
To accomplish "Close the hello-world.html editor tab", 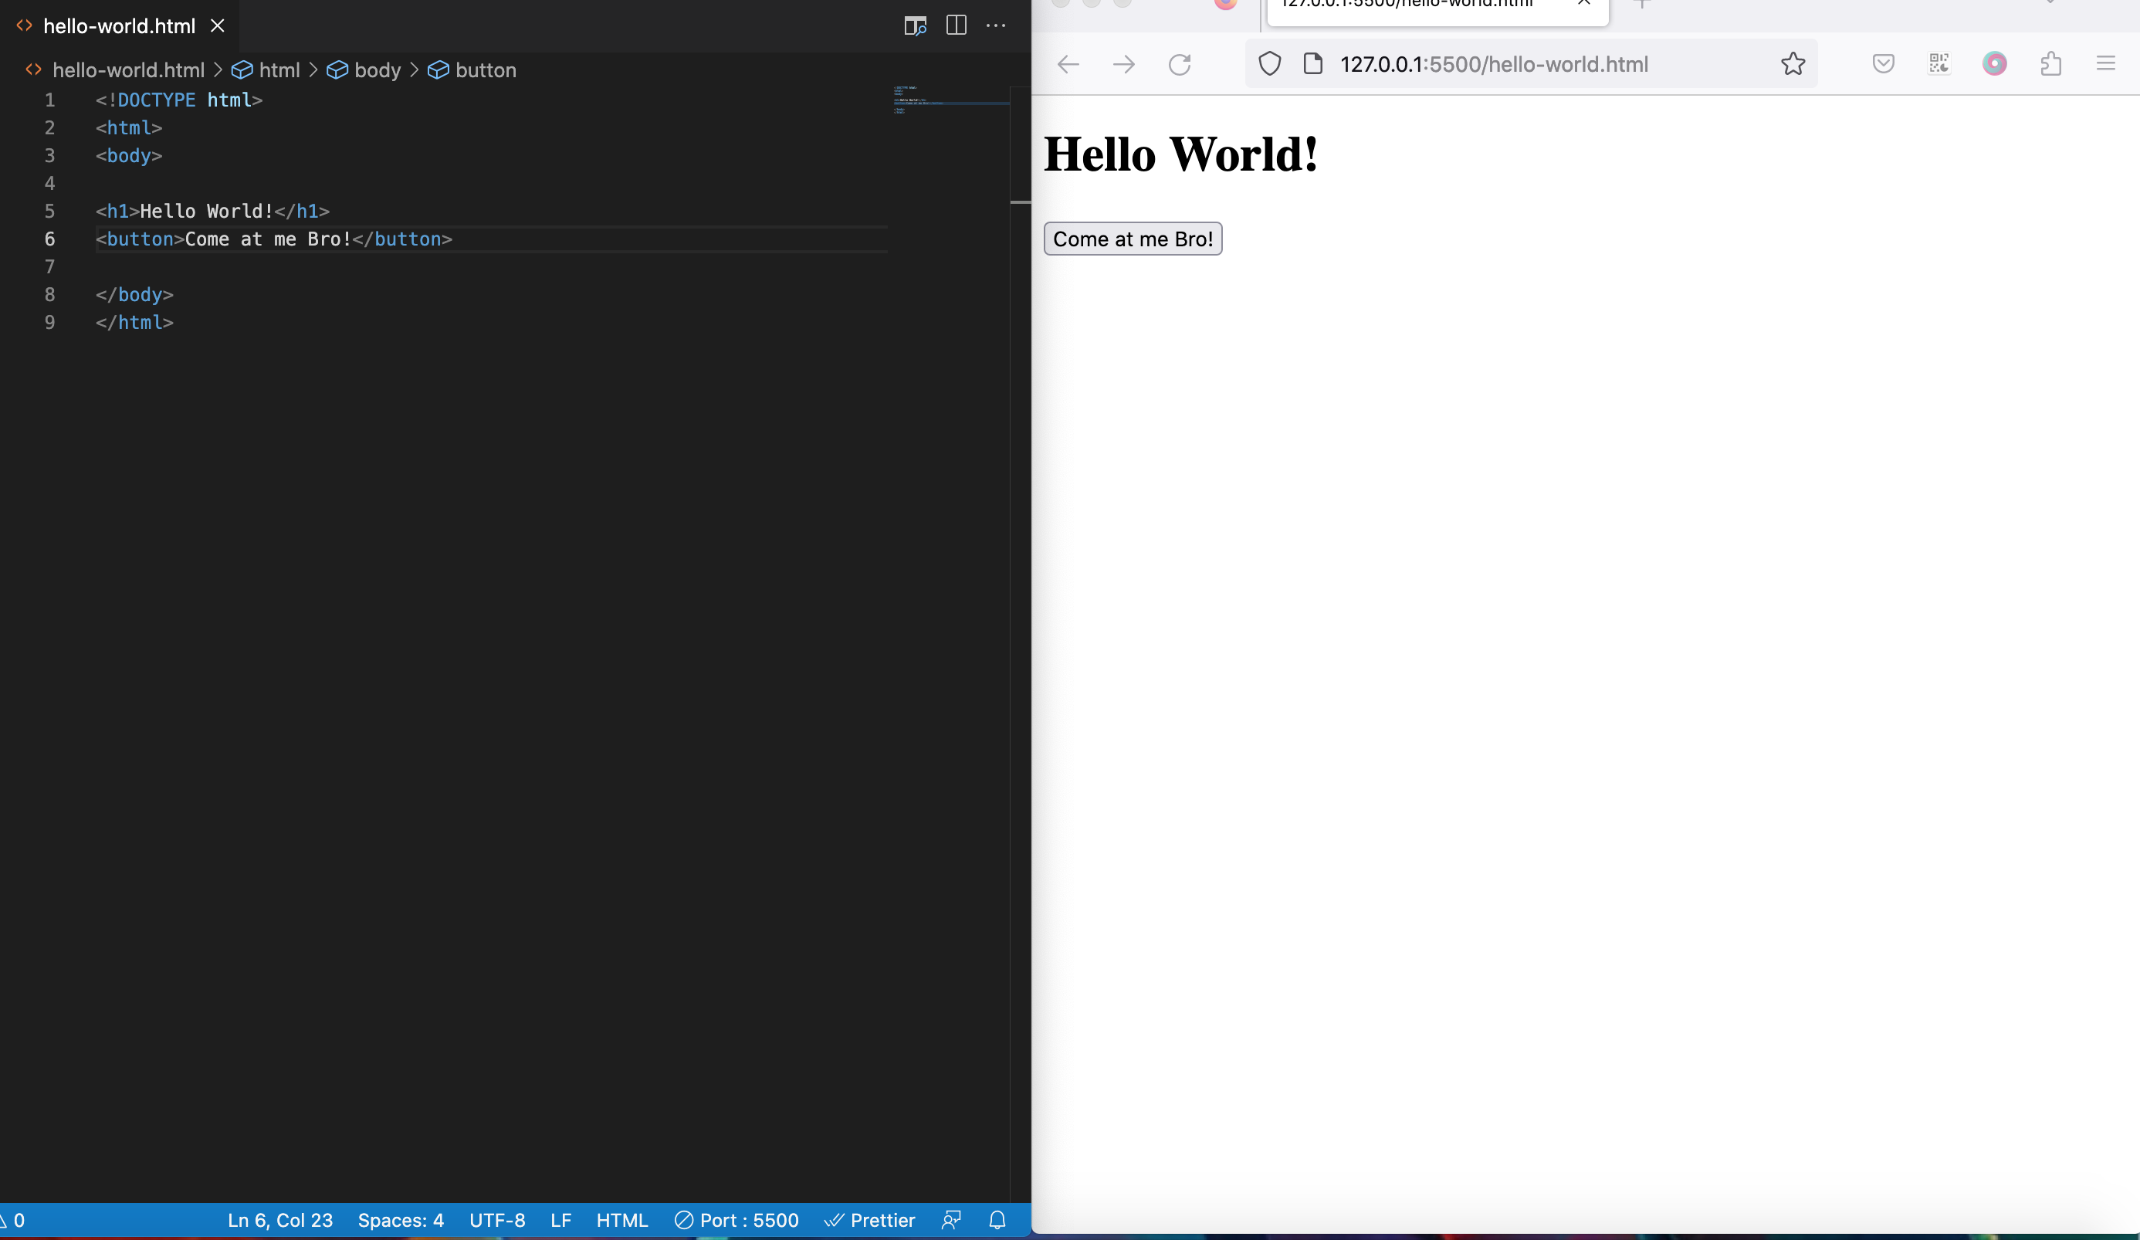I will click(x=218, y=25).
